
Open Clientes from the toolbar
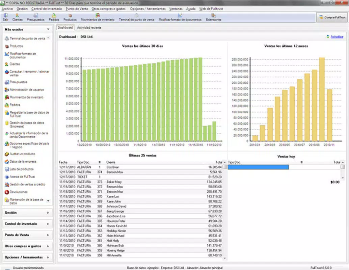pos(17,17)
